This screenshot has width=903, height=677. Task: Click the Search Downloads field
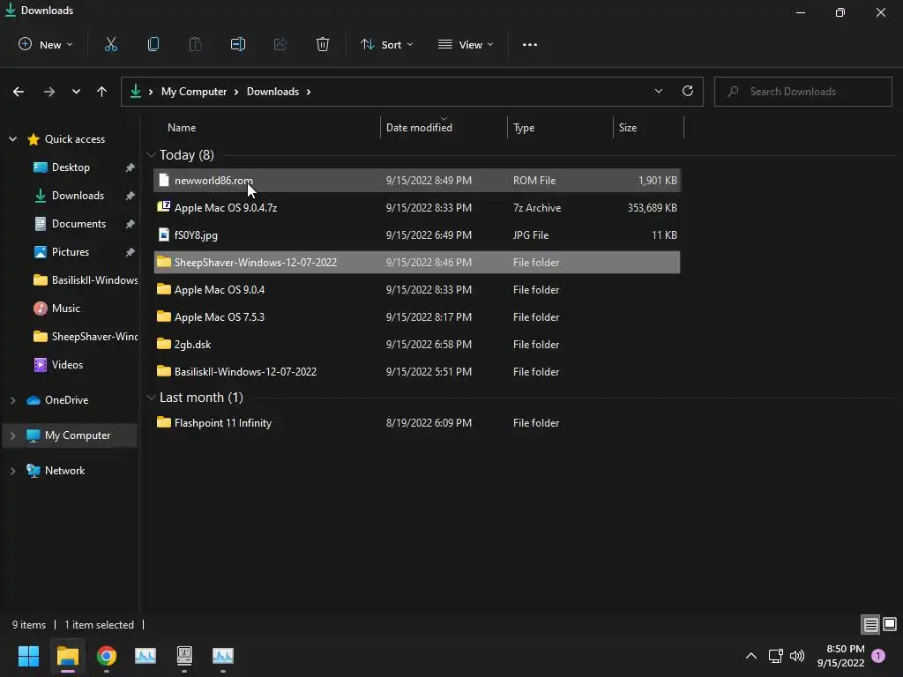(802, 92)
